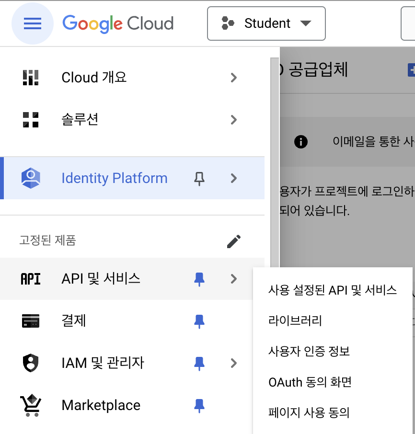This screenshot has width=415, height=434.
Task: Click the blue plus icon beside 공급업체
Action: 411,70
